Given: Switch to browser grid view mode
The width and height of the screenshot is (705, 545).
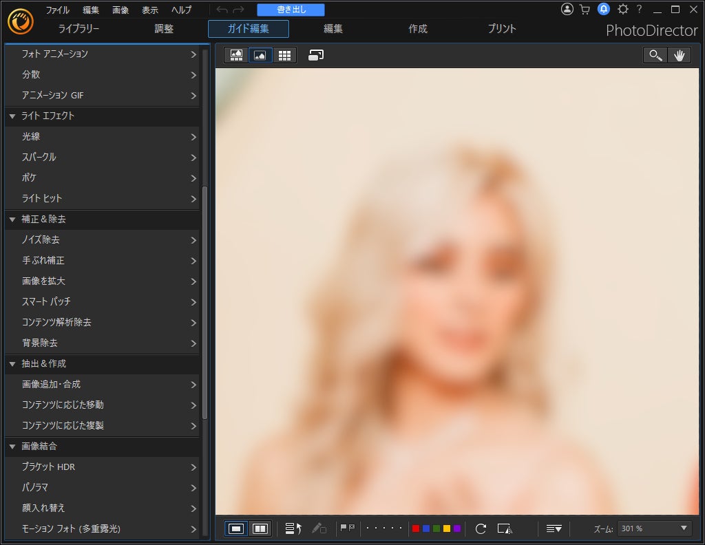Looking at the screenshot, I should (x=284, y=55).
